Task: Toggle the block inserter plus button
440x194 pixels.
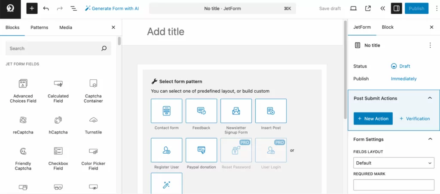Action: point(32,9)
